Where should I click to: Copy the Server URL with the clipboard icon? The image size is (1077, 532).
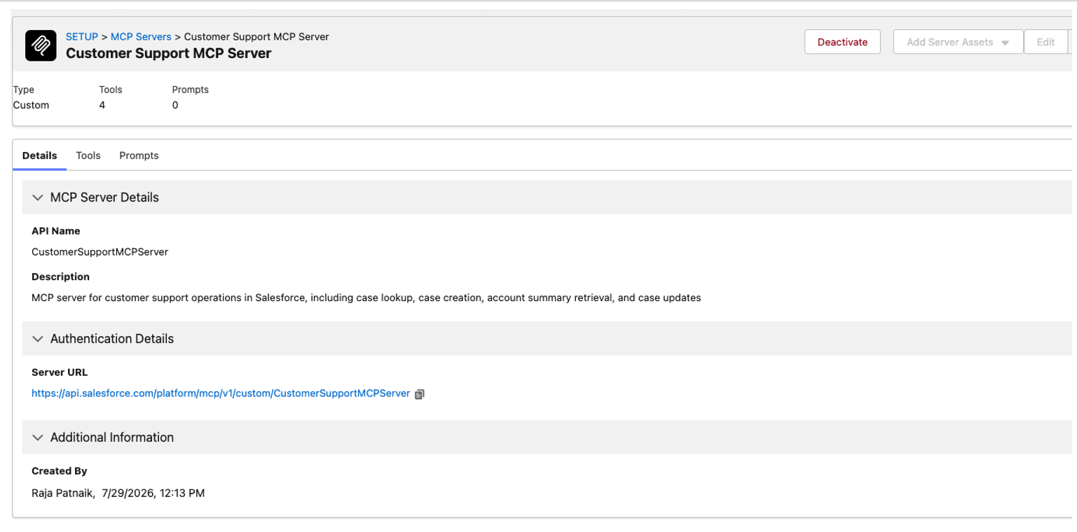(x=420, y=394)
